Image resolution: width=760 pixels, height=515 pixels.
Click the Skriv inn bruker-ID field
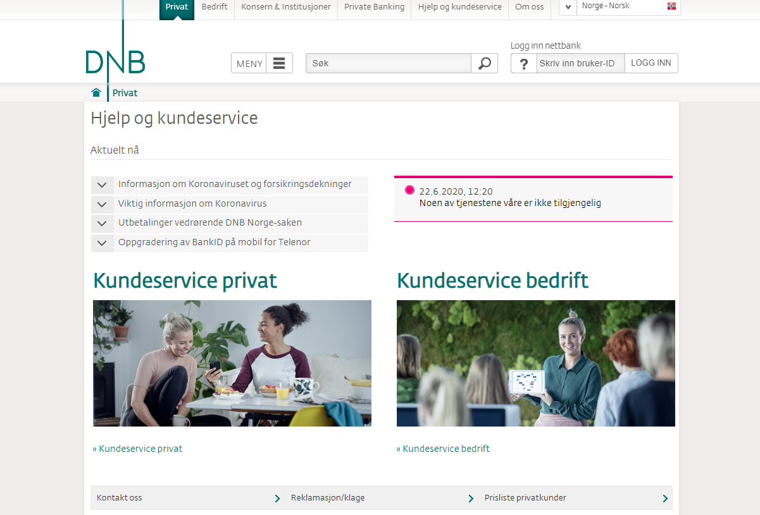click(580, 63)
